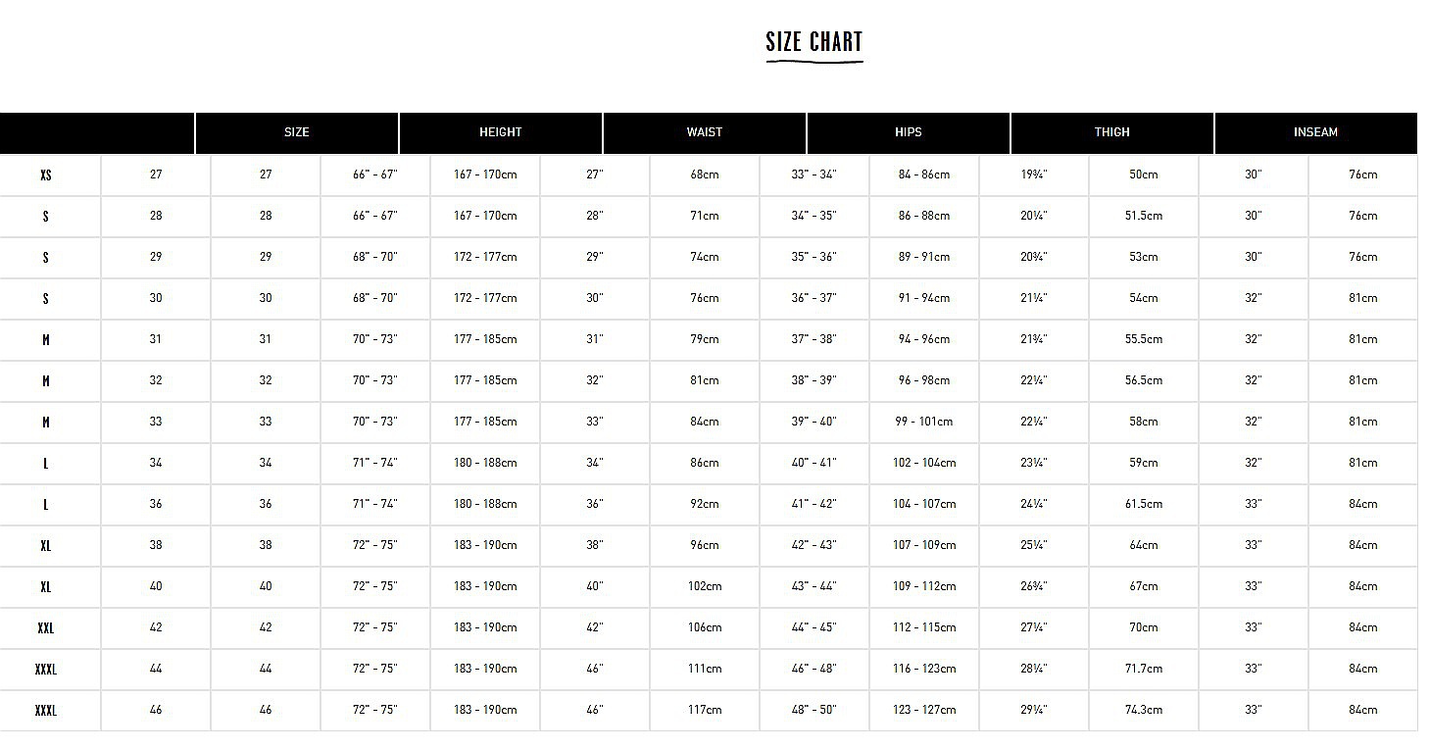Select the 102cm waist cell

pyautogui.click(x=705, y=586)
